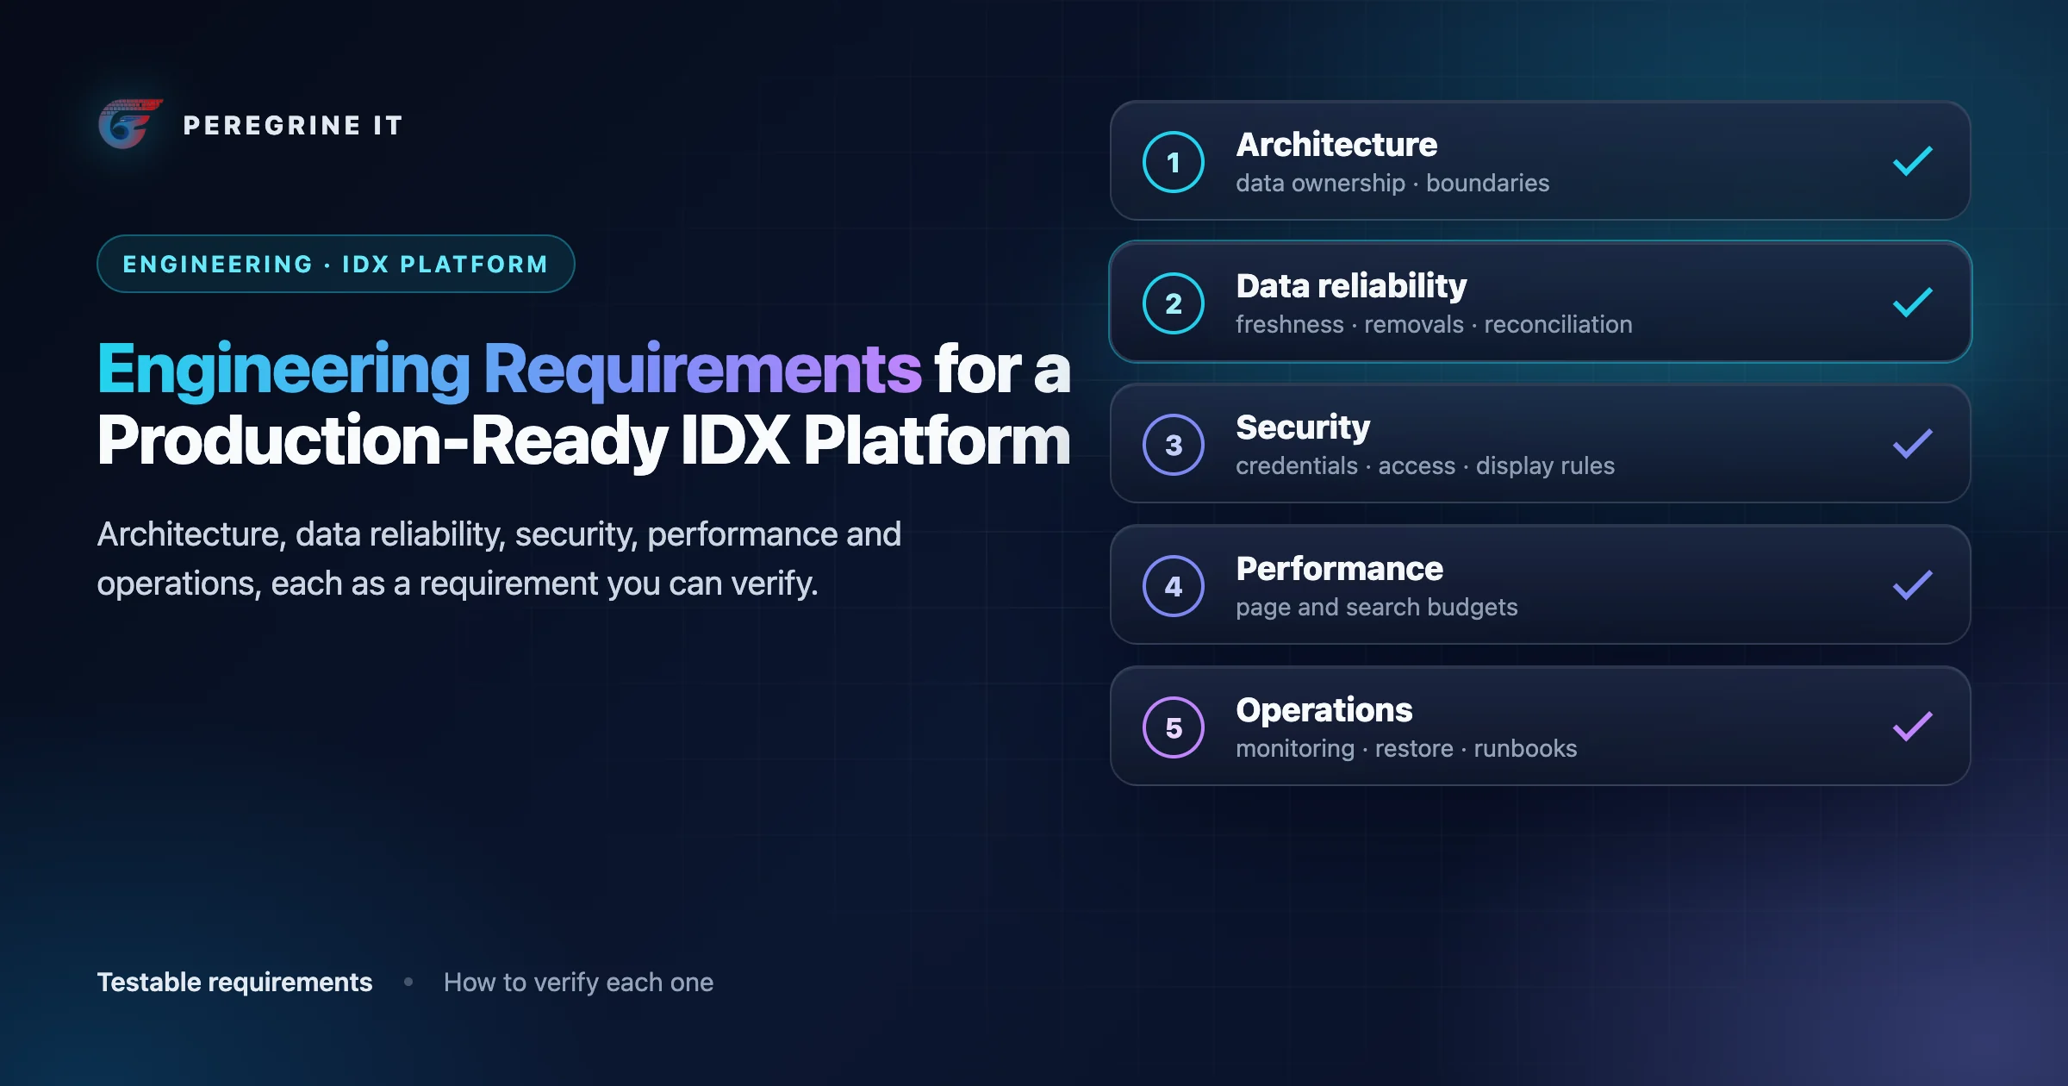This screenshot has height=1086, width=2068.
Task: Click the 'Engineering Requirements' gradient headline
Action: [x=509, y=370]
